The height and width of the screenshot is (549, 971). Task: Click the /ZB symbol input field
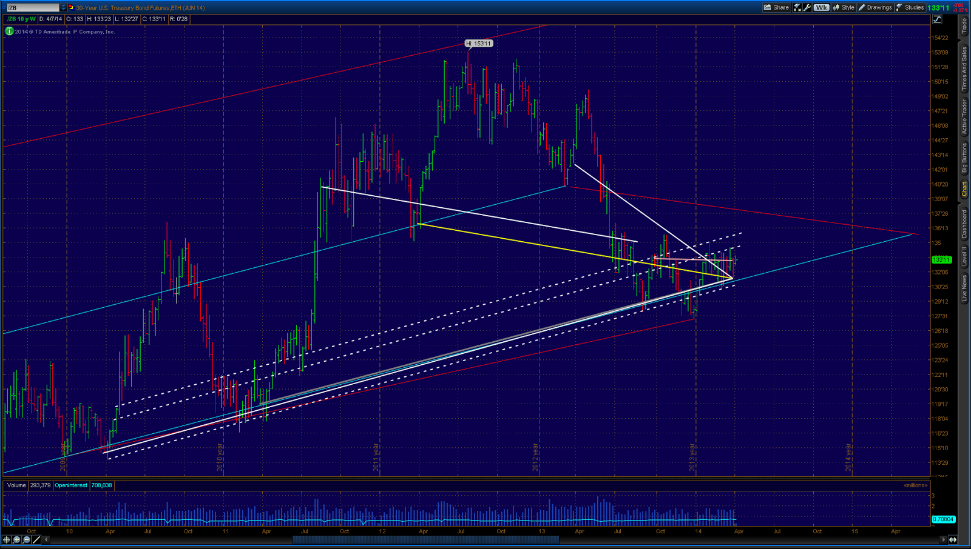point(33,7)
